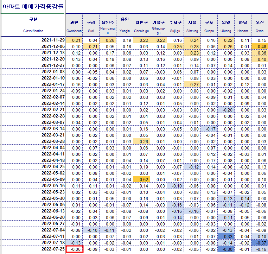This screenshot has width=268, height=254.
Task: Select Guri's -0.09 value on 2022-07-25
Action: point(91,249)
